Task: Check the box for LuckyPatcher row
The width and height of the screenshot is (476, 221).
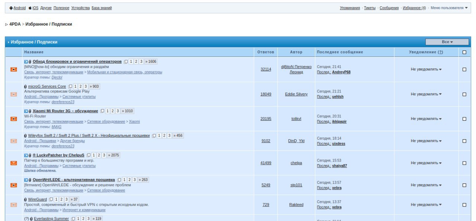Action: [464, 163]
